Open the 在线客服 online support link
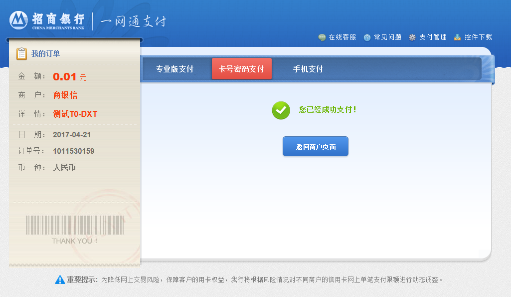This screenshot has width=511, height=297. click(x=342, y=37)
